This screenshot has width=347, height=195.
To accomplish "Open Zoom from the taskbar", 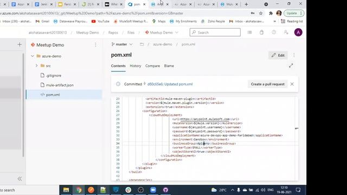I will pos(153,190).
